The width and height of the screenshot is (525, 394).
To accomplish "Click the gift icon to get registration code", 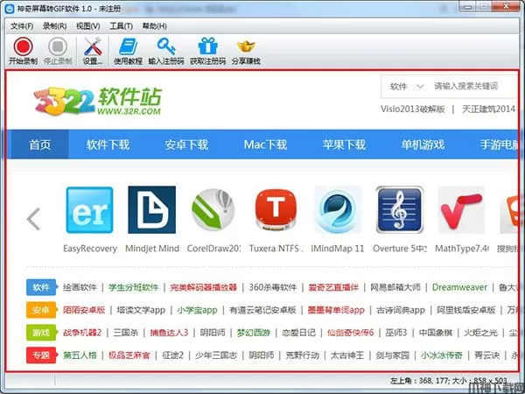I will tap(208, 46).
